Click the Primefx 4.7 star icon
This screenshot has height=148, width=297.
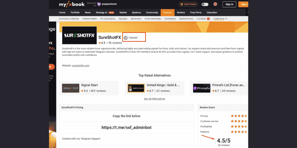pyautogui.click(x=213, y=91)
